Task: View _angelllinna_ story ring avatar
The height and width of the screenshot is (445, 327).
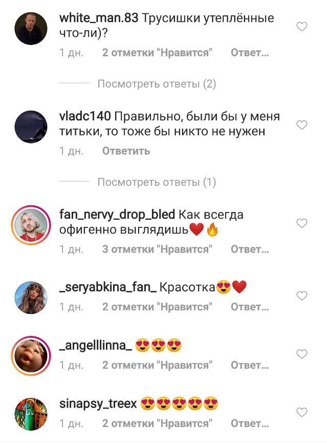Action: tap(31, 356)
